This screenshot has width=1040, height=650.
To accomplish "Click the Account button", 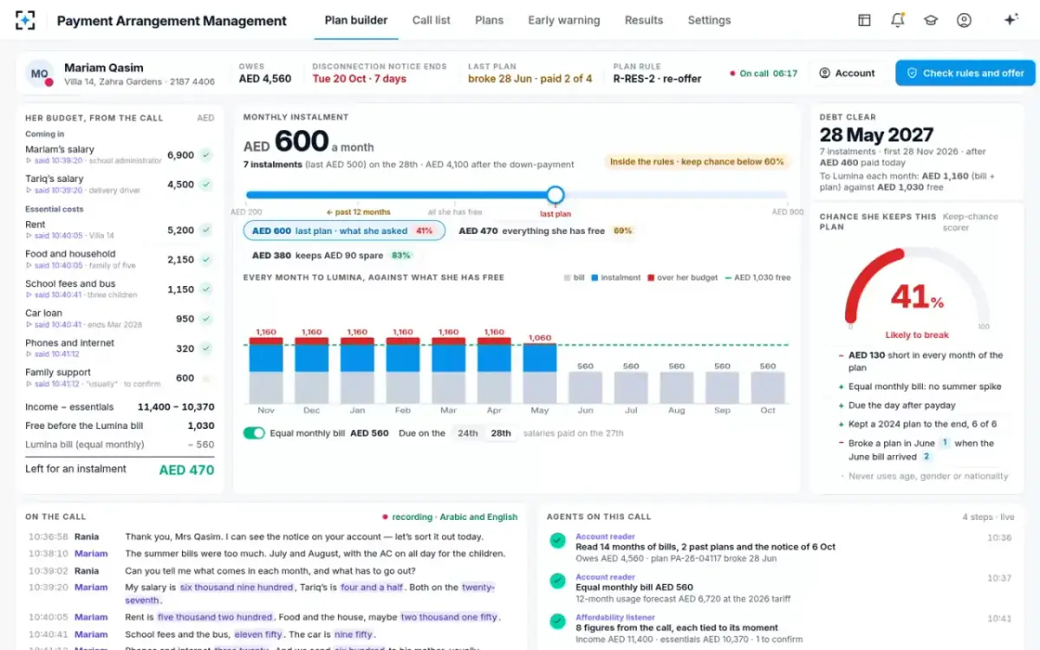I will pyautogui.click(x=847, y=73).
